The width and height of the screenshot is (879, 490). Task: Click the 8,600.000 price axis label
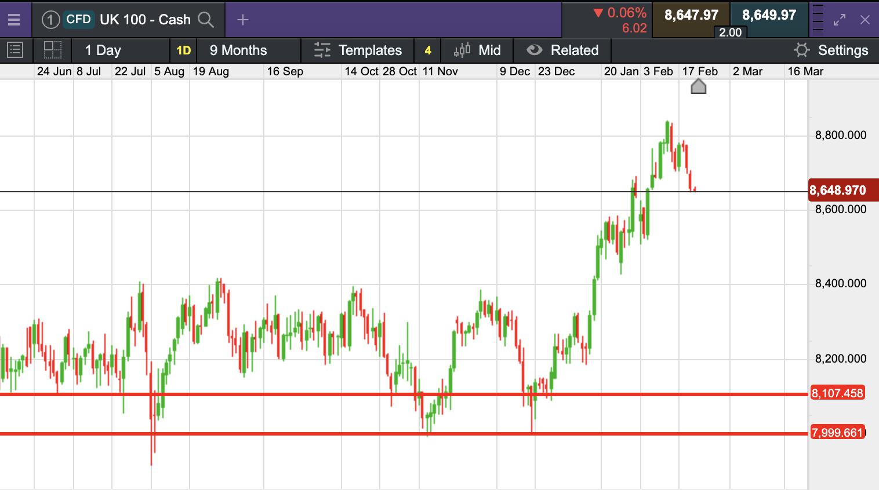click(x=841, y=209)
